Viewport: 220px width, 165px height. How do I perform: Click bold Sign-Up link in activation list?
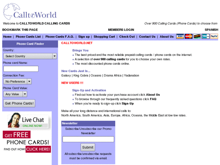click(128, 104)
